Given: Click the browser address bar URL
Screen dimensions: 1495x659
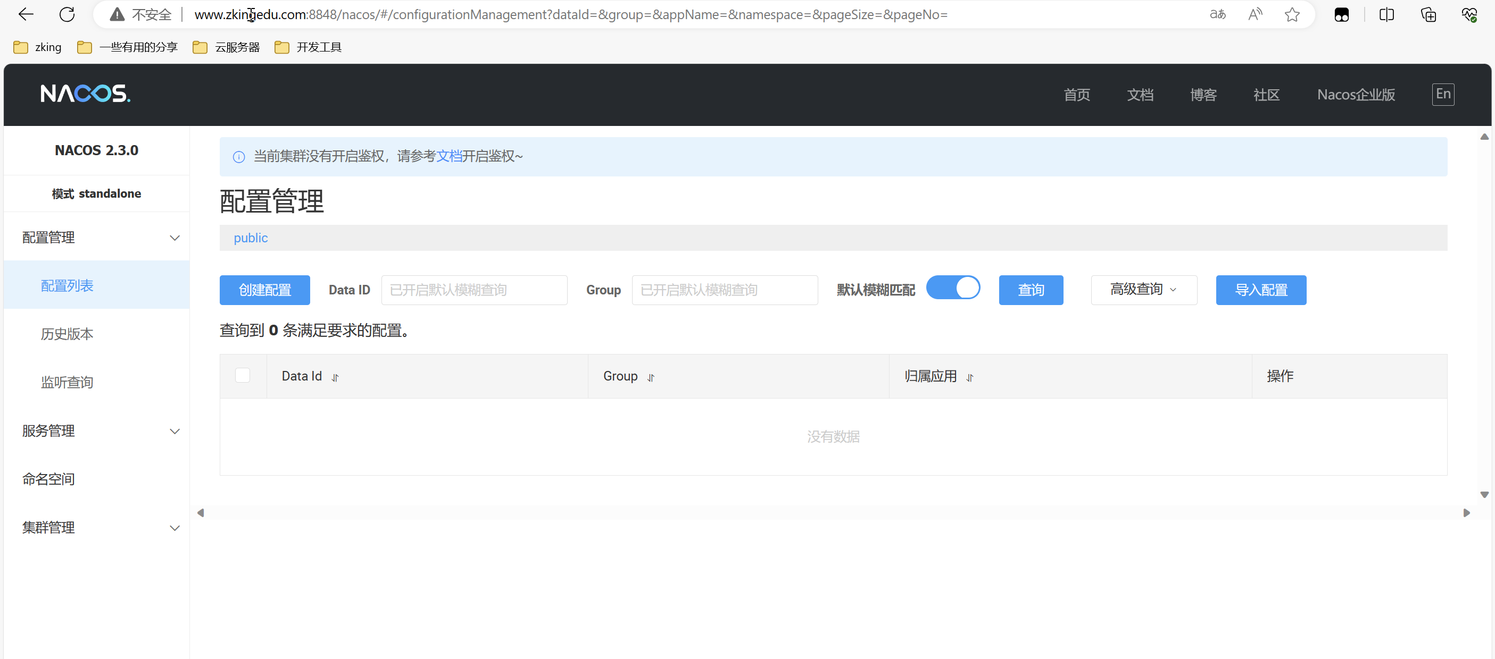Looking at the screenshot, I should pyautogui.click(x=570, y=14).
